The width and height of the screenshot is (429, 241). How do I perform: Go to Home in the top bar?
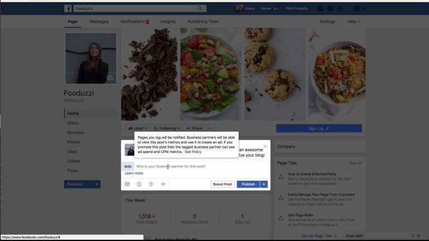click(x=266, y=8)
